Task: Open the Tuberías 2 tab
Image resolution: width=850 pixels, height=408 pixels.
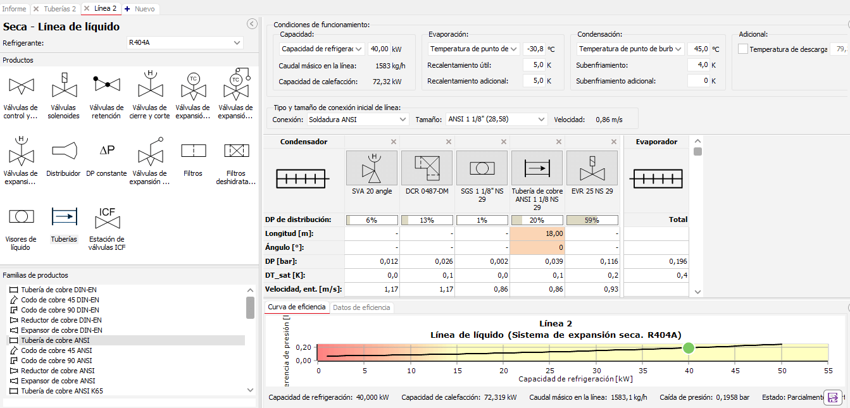Action: point(59,9)
